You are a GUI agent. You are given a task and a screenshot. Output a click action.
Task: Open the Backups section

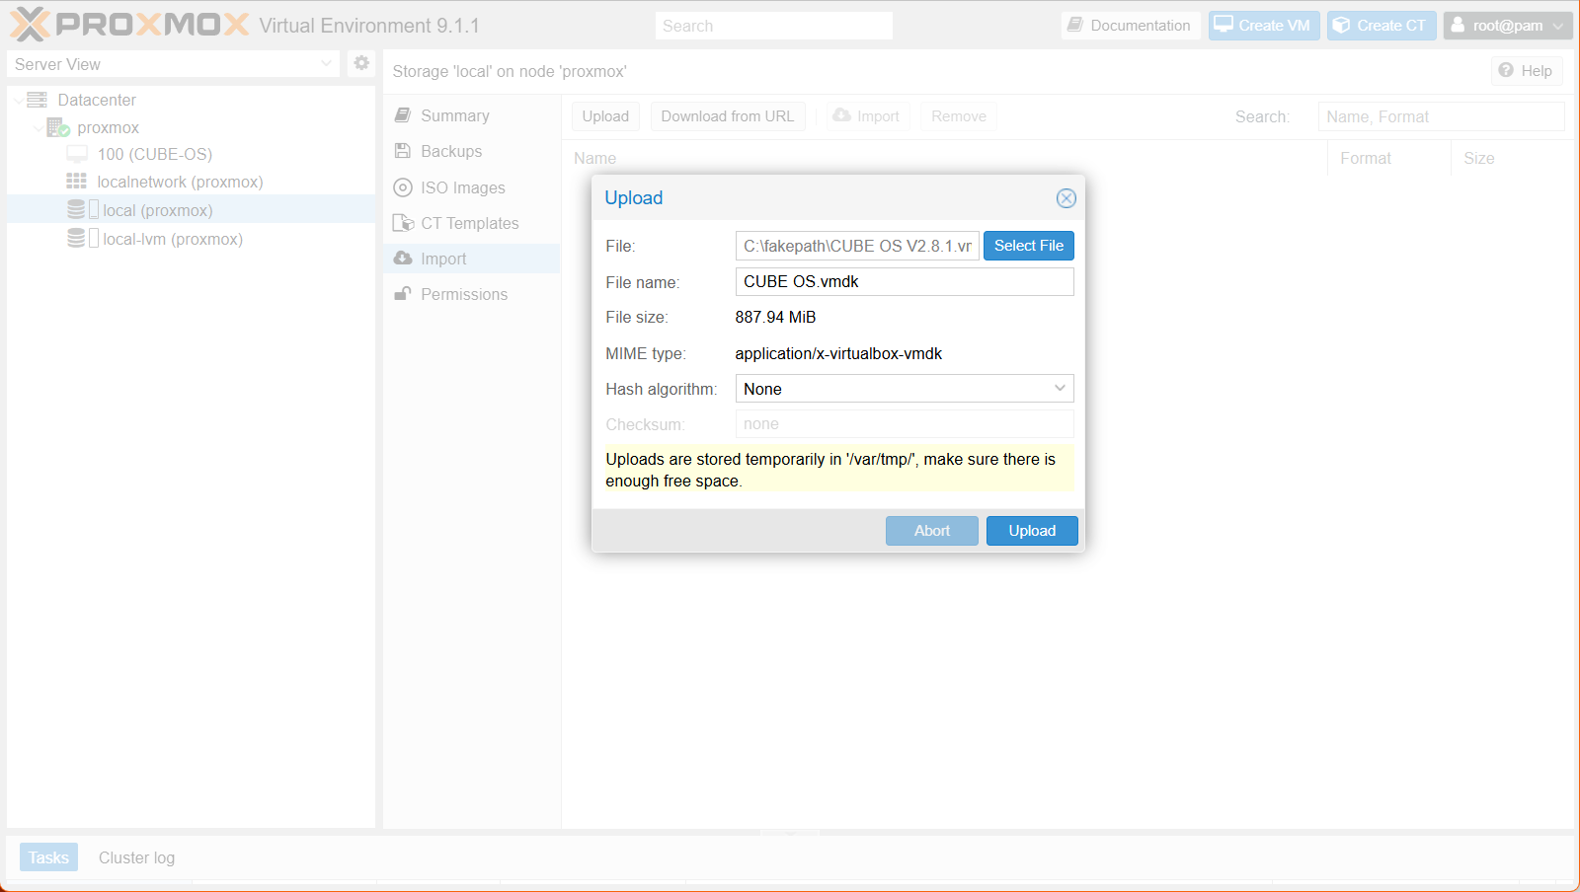450,151
